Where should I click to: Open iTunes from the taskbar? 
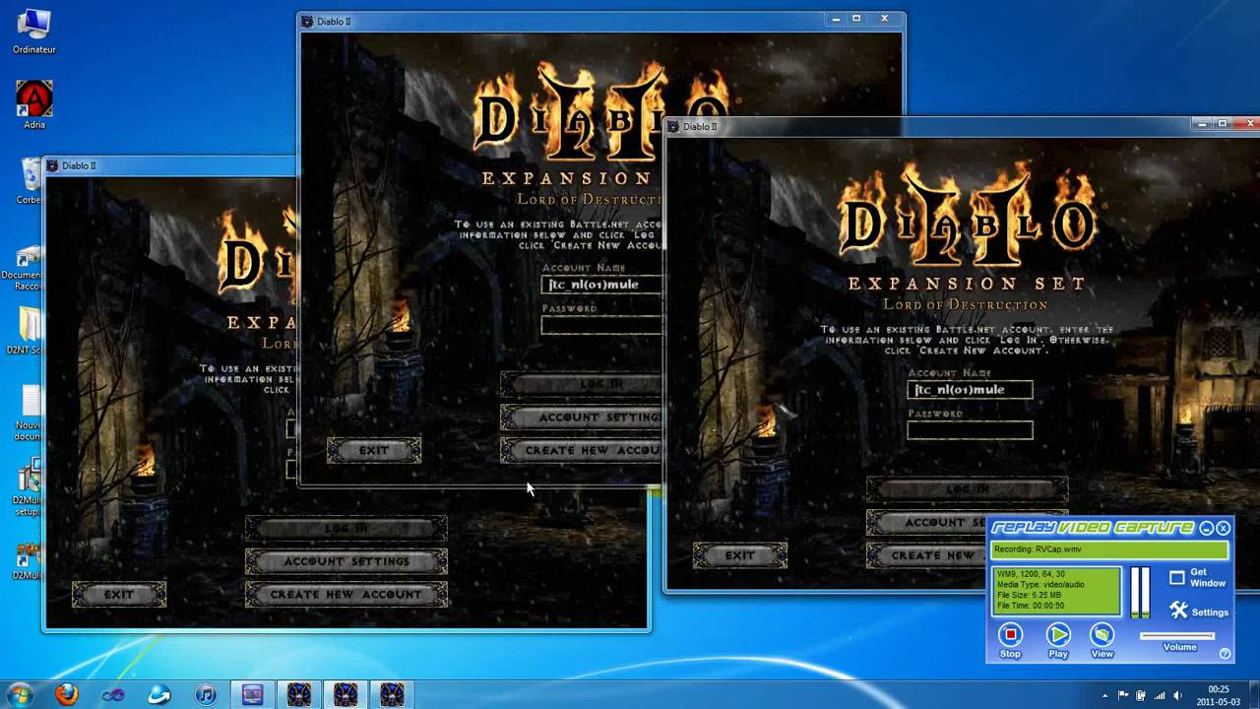(206, 695)
